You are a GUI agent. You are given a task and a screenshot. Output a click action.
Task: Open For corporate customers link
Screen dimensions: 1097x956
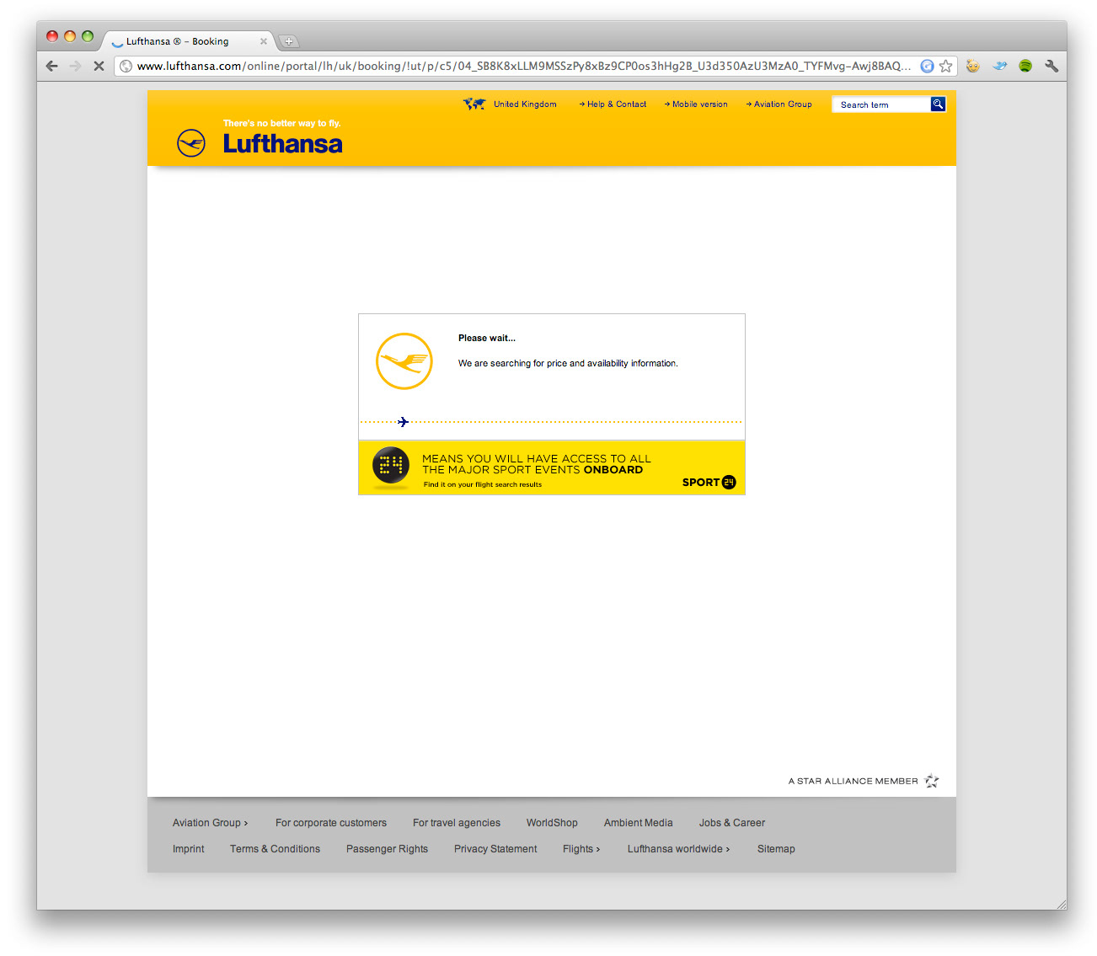pyautogui.click(x=331, y=823)
